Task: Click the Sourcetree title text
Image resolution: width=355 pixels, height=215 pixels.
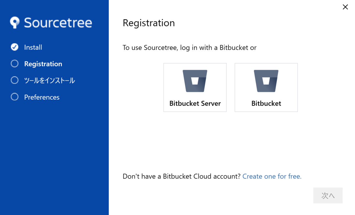Action: pos(58,23)
